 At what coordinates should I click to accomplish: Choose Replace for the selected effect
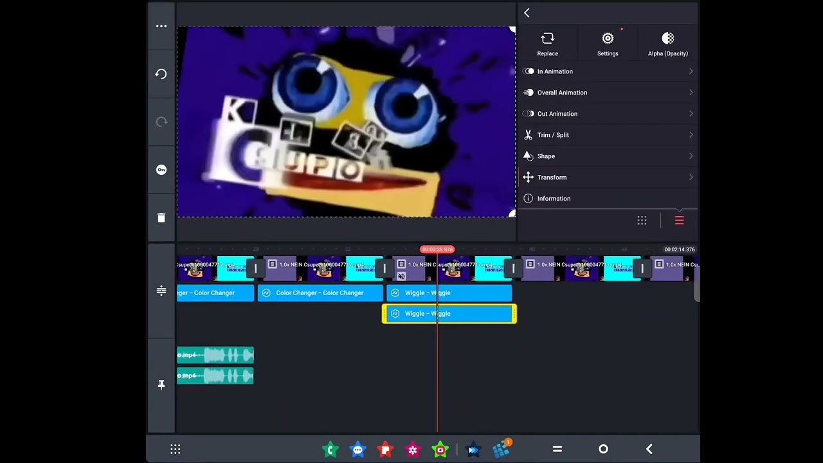[548, 44]
